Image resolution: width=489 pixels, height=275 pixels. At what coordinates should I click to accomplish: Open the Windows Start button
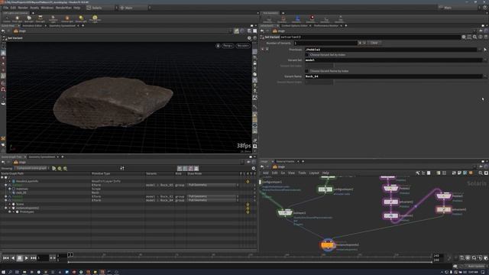3,272
